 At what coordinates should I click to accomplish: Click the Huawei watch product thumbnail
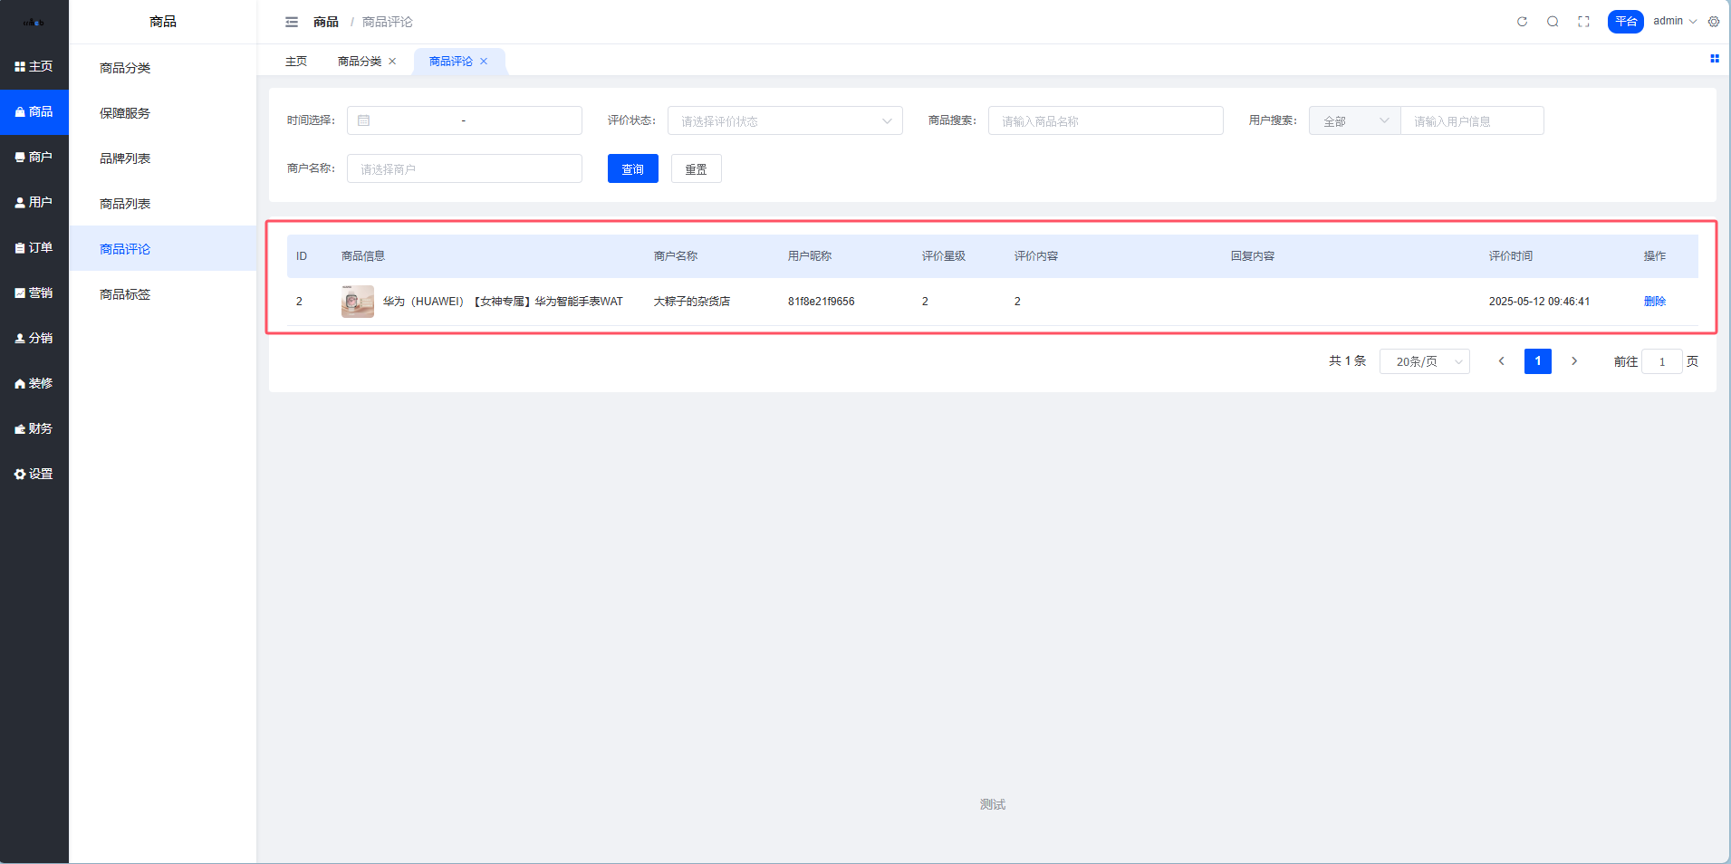(357, 302)
